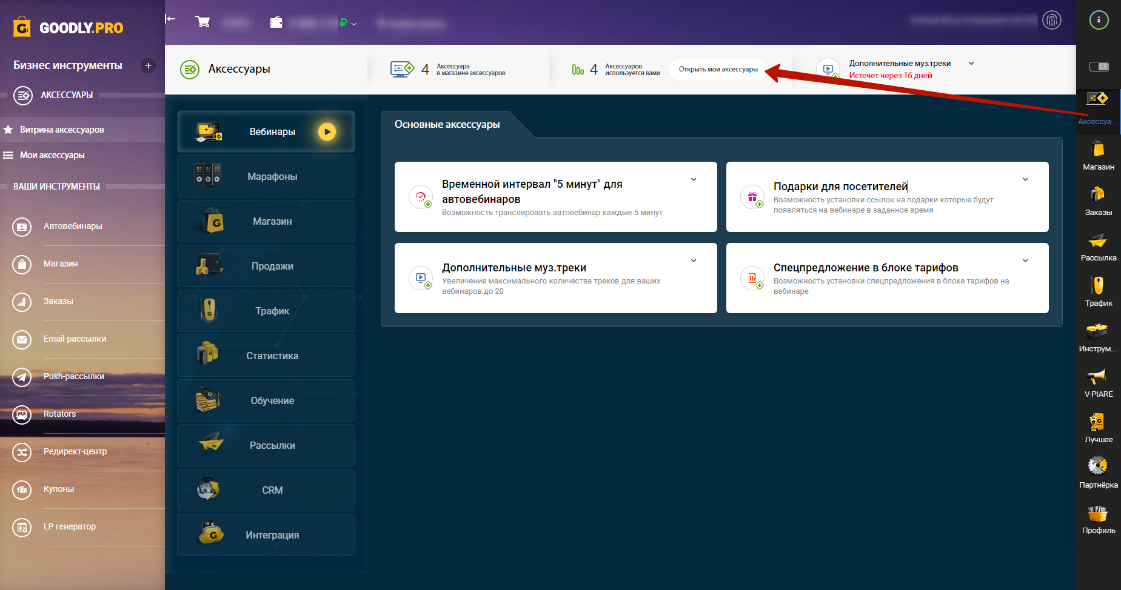The width and height of the screenshot is (1121, 590).
Task: Open V-PIARE megaphone icon
Action: click(x=1098, y=382)
